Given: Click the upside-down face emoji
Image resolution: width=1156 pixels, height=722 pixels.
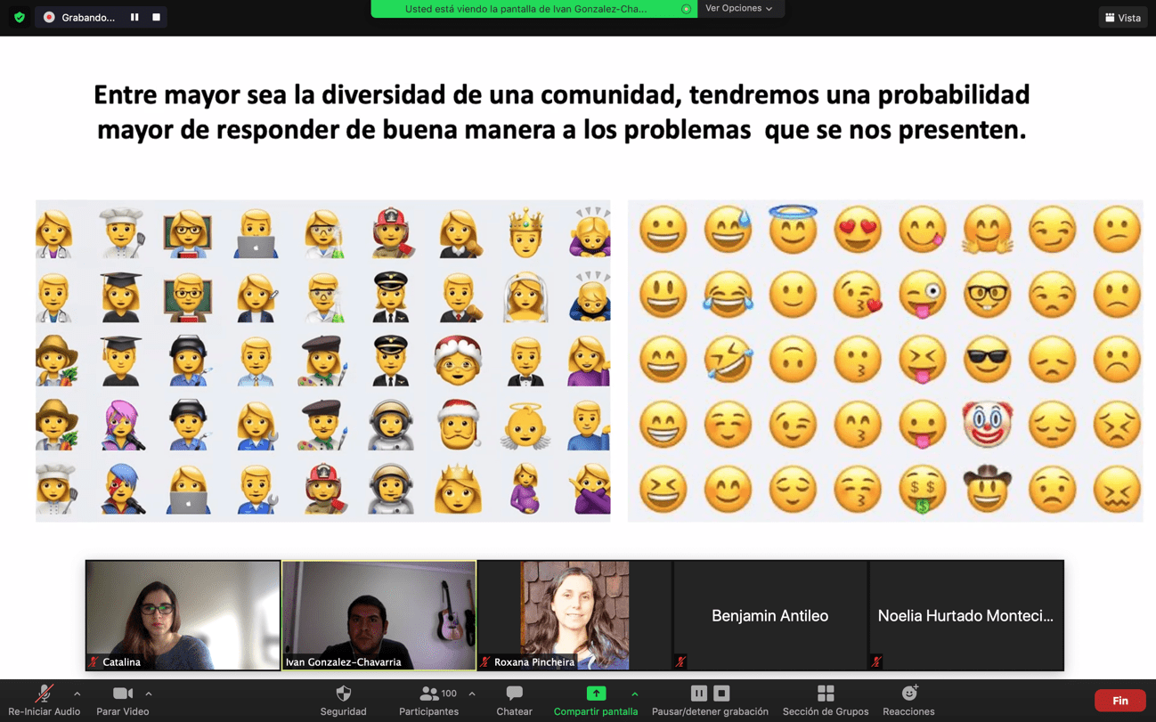Looking at the screenshot, I should point(793,359).
